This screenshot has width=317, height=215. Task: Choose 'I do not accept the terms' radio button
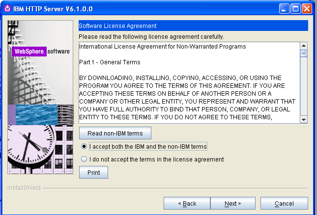point(84,159)
